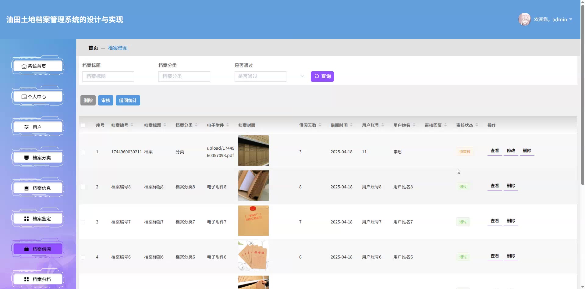The height and width of the screenshot is (289, 585).
Task: Check the checkbox for row 3
Action: (83, 222)
